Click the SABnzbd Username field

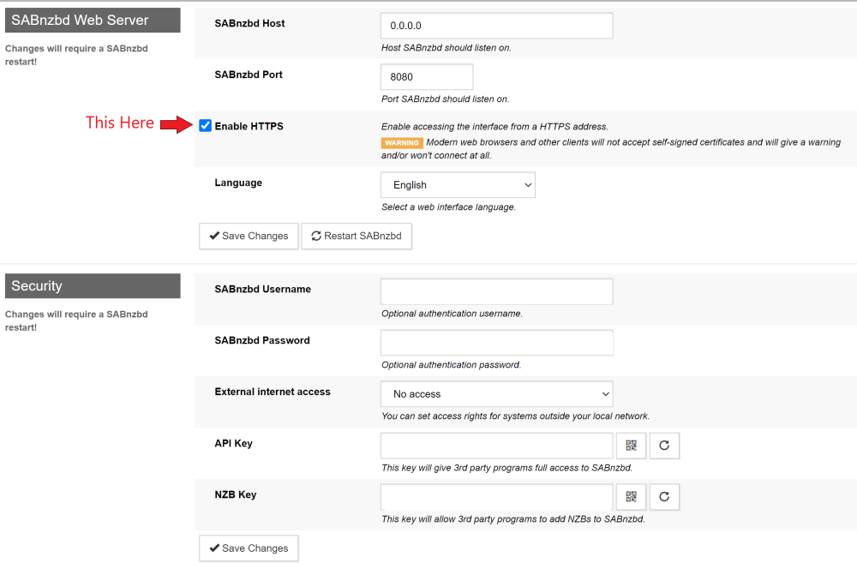click(497, 291)
